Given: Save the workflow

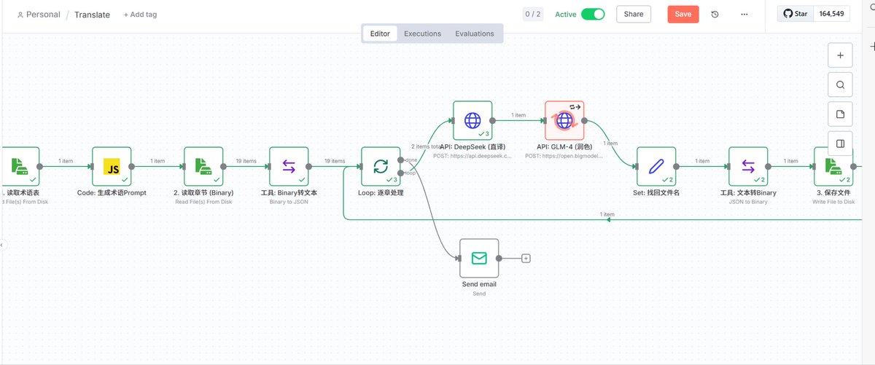Looking at the screenshot, I should 683,14.
